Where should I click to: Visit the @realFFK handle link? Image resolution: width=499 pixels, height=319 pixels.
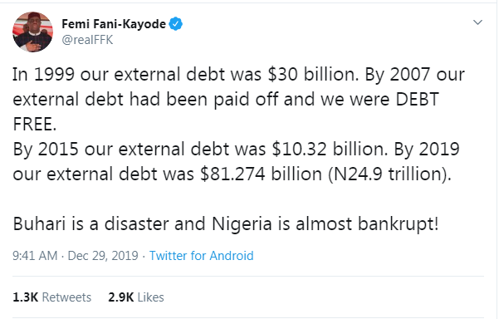point(87,40)
